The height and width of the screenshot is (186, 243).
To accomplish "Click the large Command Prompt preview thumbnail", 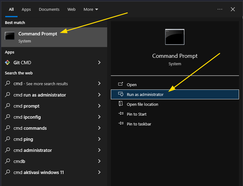I will tap(175, 37).
